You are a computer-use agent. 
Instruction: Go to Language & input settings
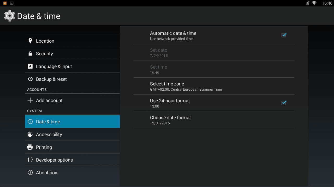coord(72,66)
